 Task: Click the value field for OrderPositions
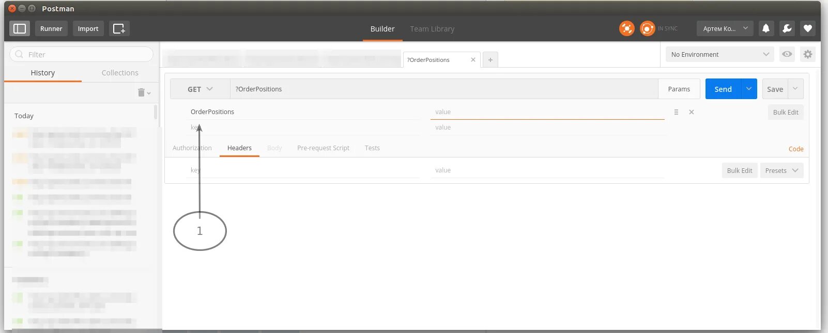tap(547, 112)
